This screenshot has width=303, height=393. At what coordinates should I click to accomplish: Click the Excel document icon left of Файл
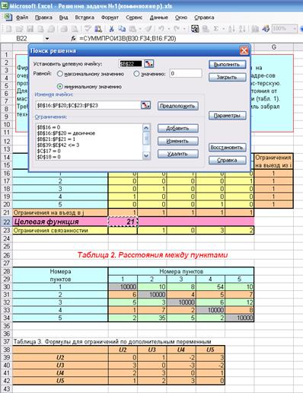8,18
